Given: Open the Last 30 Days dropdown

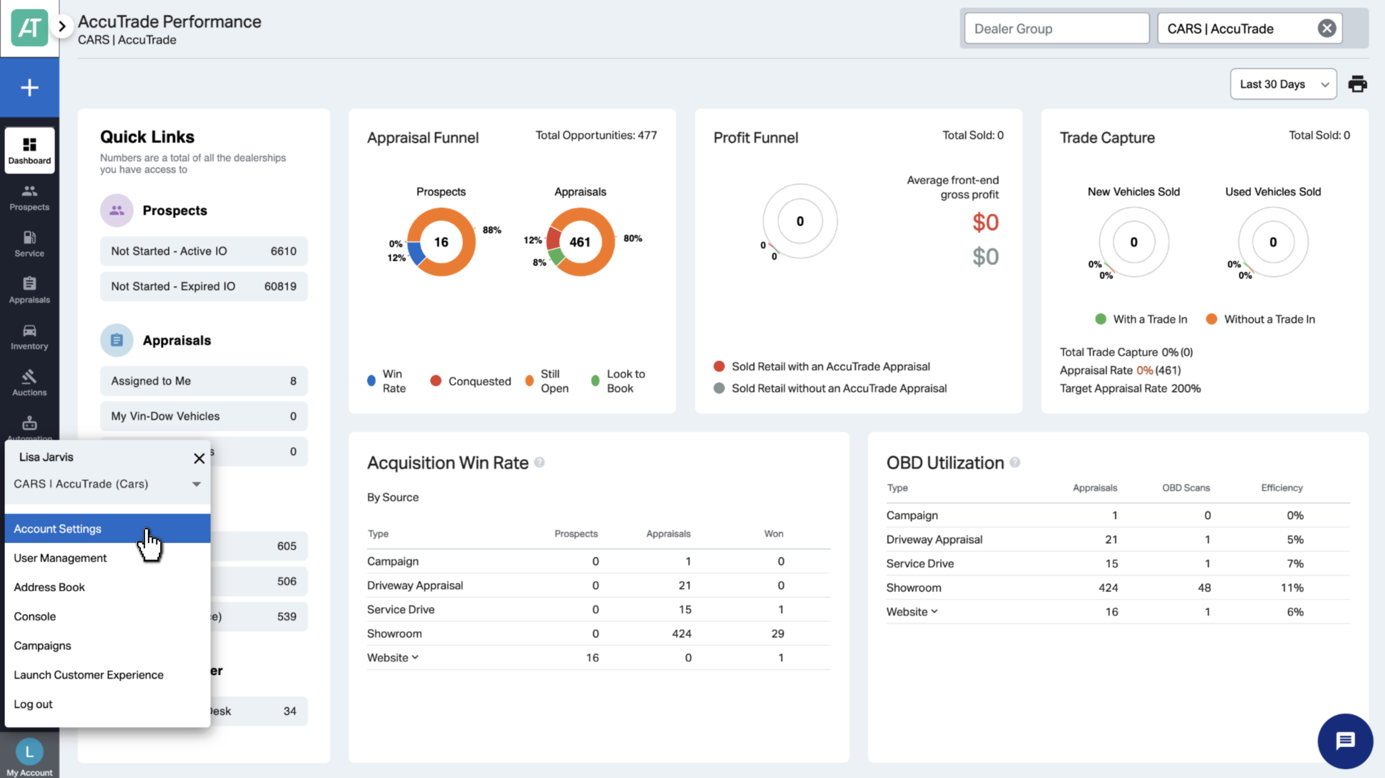Looking at the screenshot, I should 1283,84.
